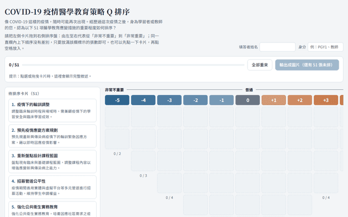
Task: Click the 0 / 51 progress counter
Action: [14, 65]
